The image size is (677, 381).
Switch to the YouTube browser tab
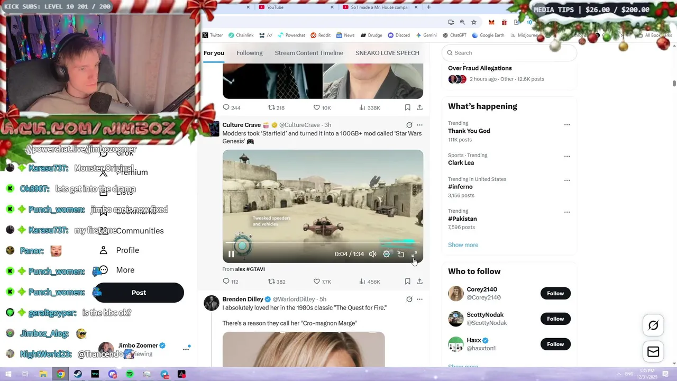pyautogui.click(x=296, y=7)
